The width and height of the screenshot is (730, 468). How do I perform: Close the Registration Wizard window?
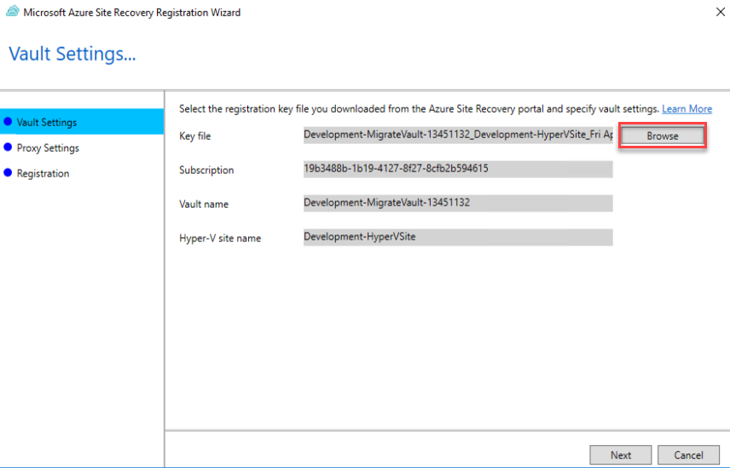coord(721,12)
